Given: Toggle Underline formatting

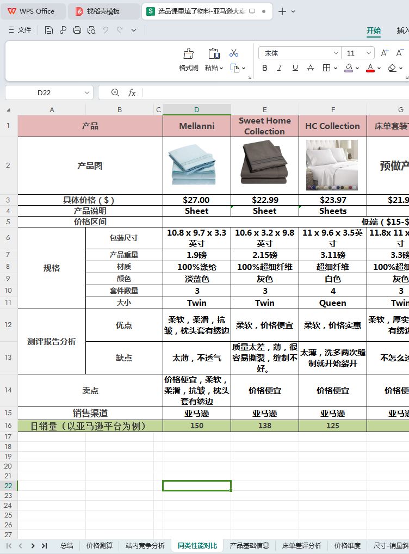Looking at the screenshot, I should [x=295, y=68].
